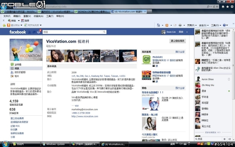Click the refresh icon in address bar
235x147 pixels.
click(214, 7)
